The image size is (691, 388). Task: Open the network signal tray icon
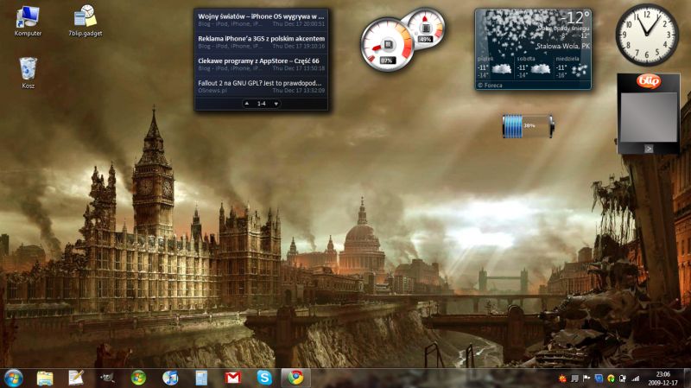635,378
